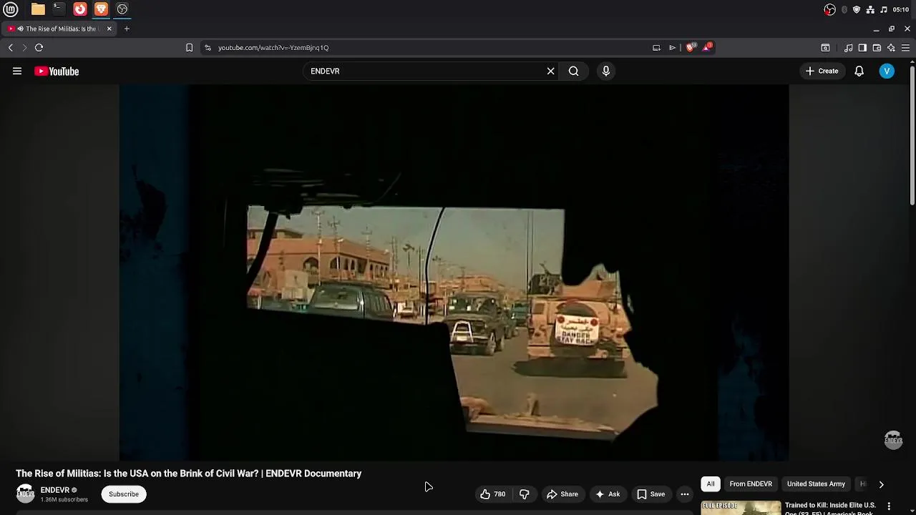The image size is (916, 515).
Task: Click the send icon in address bar
Action: point(672,48)
